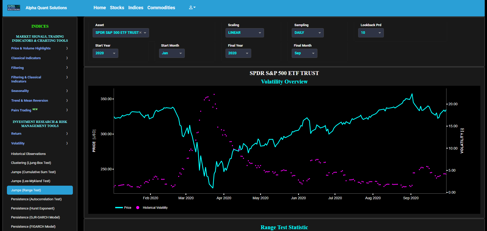Click the Volatility Overview chart title
Screen dimensions: 487x231
click(x=284, y=82)
